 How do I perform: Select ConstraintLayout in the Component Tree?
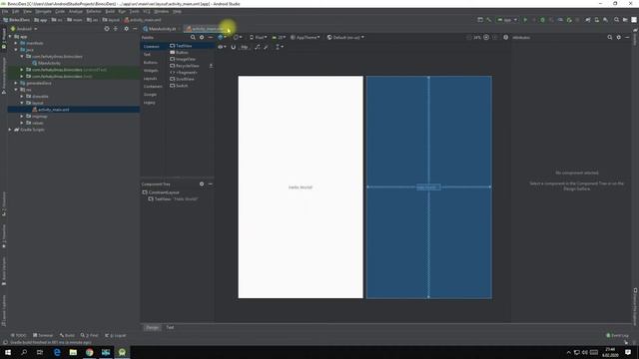pyautogui.click(x=161, y=192)
